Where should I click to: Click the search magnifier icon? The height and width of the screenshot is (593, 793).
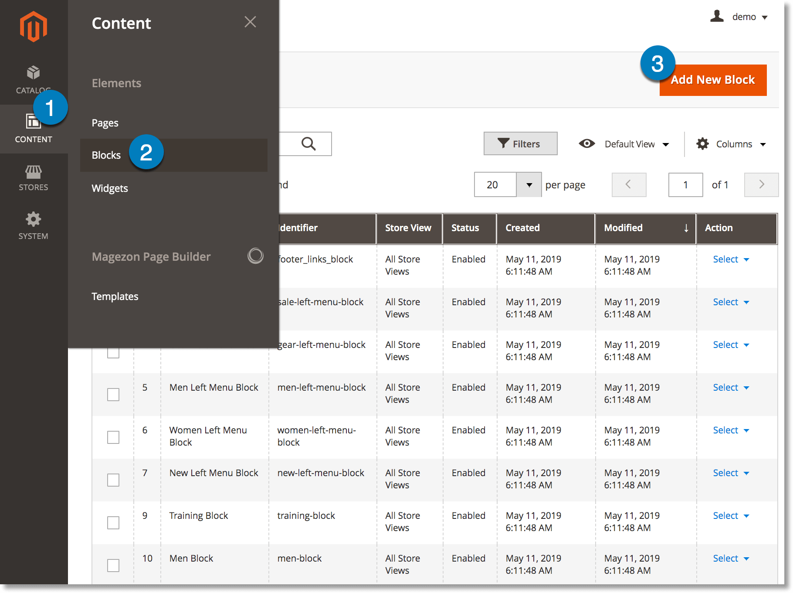[309, 144]
